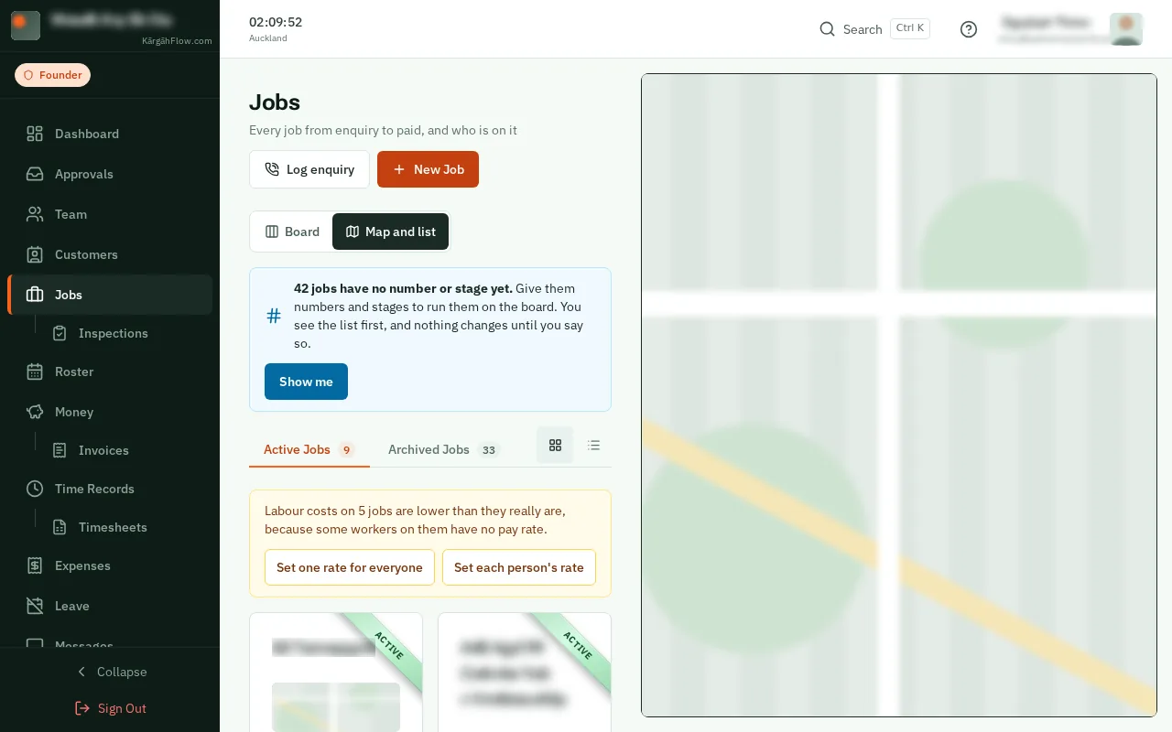Viewport: 1172px width, 732px height.
Task: Click Set each person's rate
Action: tap(519, 567)
